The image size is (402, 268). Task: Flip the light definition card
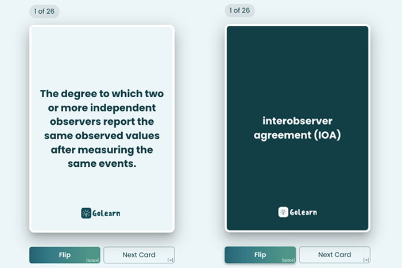coord(64,255)
